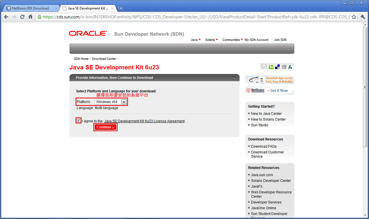The width and height of the screenshot is (369, 219).
Task: Close the NetBeans IDE Download tab
Action: point(57,8)
